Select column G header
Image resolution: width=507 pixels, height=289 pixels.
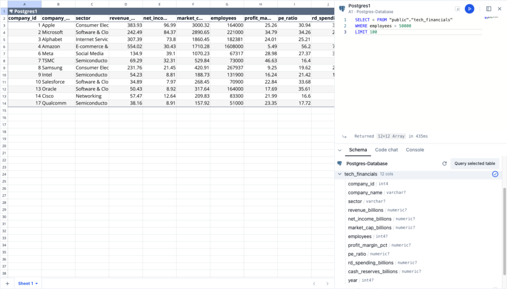click(227, 4)
